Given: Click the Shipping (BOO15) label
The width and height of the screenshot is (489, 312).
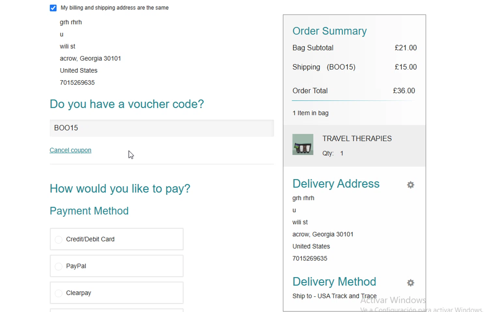Looking at the screenshot, I should pyautogui.click(x=324, y=67).
